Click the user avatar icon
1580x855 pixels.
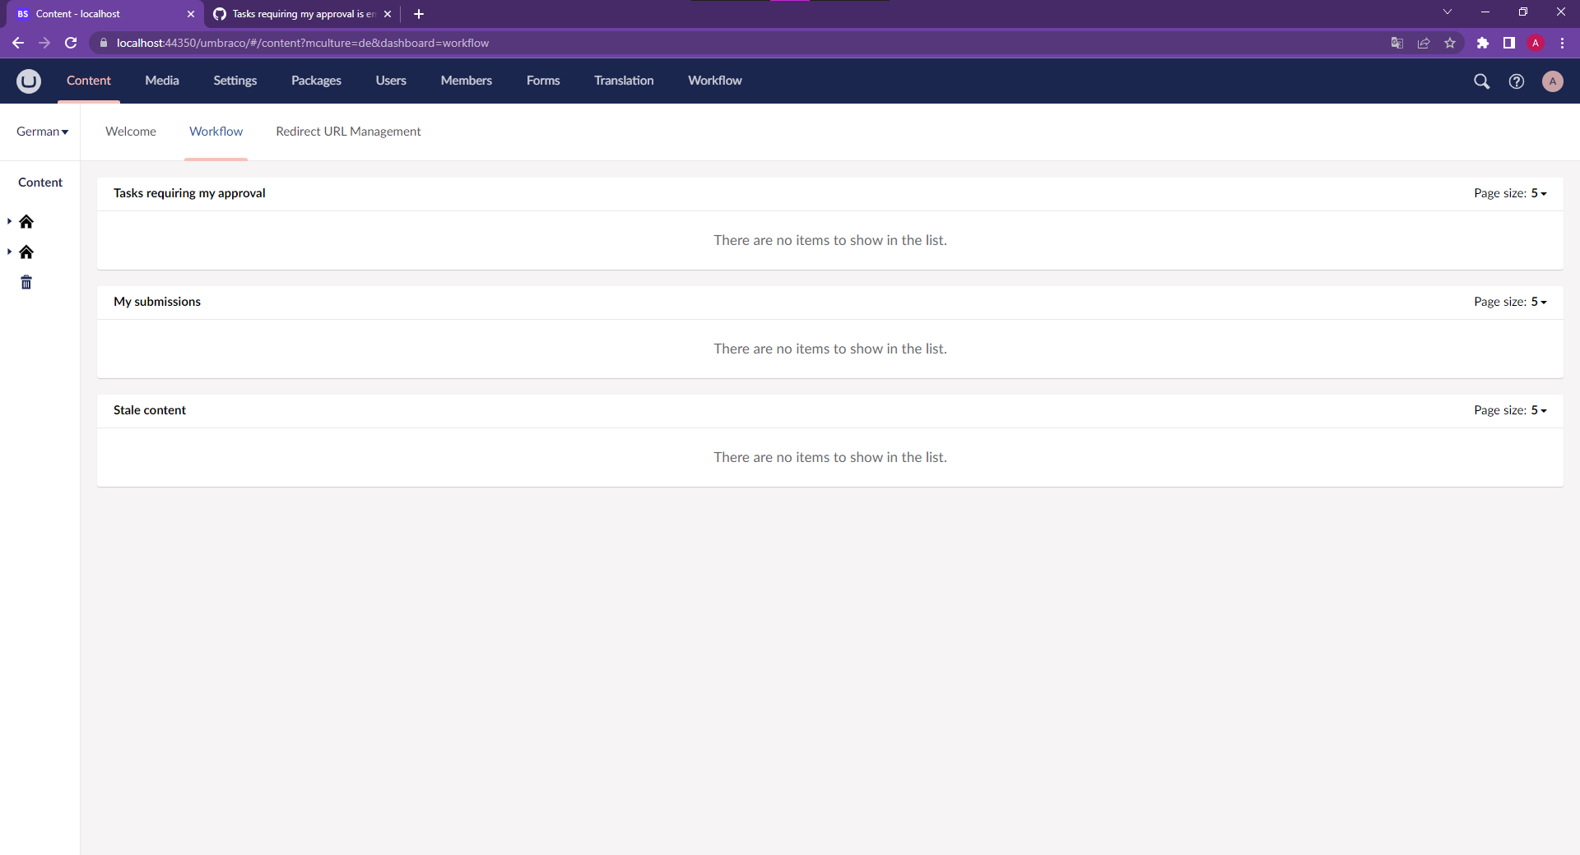(1552, 81)
